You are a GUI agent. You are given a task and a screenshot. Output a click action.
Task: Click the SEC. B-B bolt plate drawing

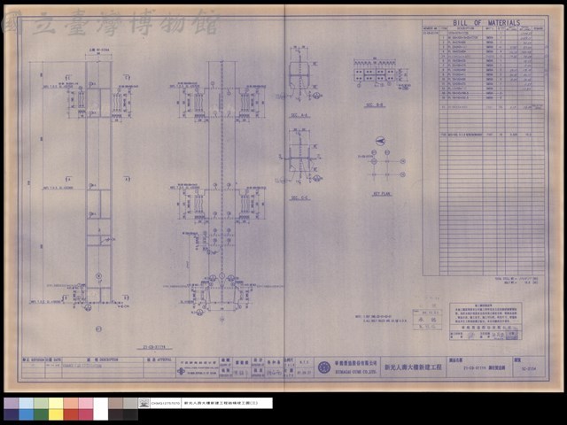pos(380,74)
